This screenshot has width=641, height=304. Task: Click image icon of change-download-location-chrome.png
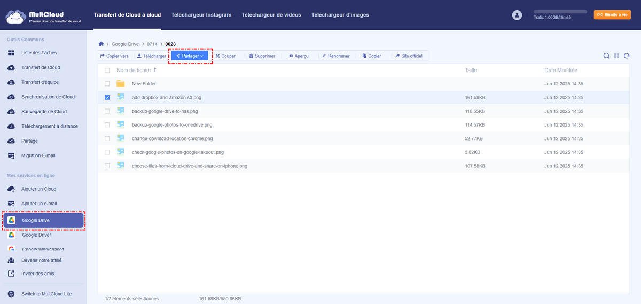121,138
